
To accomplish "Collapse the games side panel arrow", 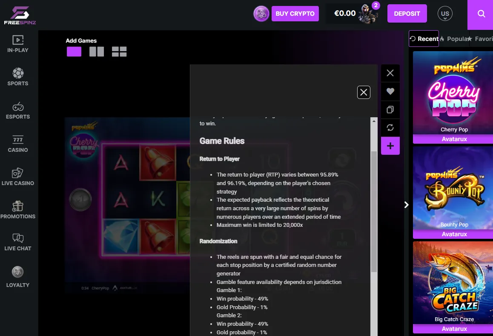I will 406,205.
